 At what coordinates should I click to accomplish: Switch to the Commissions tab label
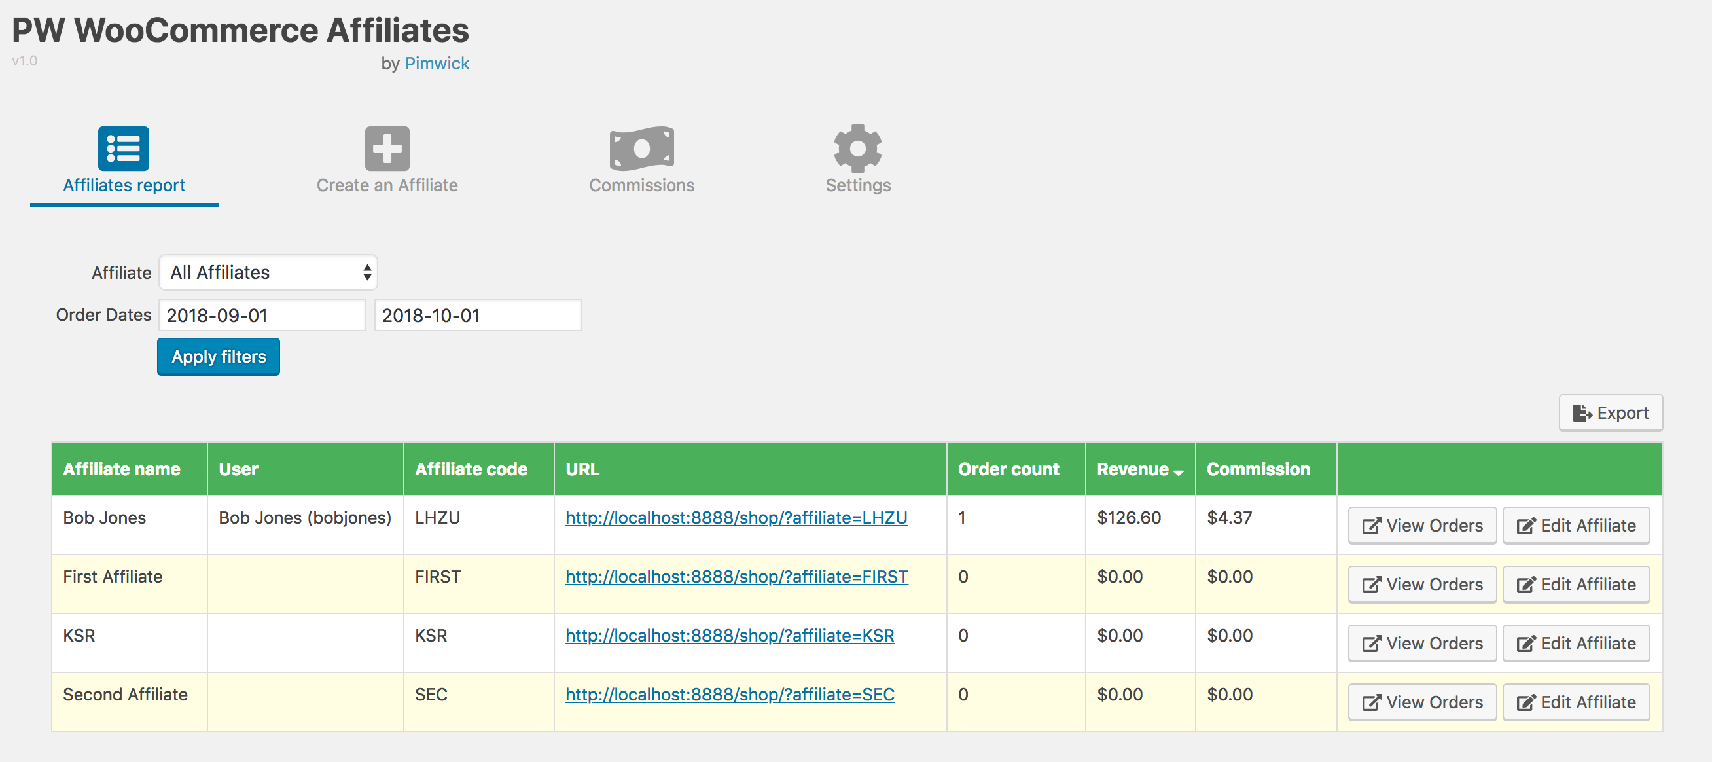[641, 185]
